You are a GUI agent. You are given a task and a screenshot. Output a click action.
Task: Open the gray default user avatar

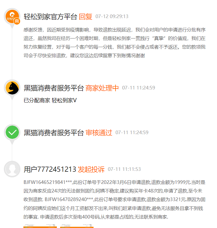point(12,169)
